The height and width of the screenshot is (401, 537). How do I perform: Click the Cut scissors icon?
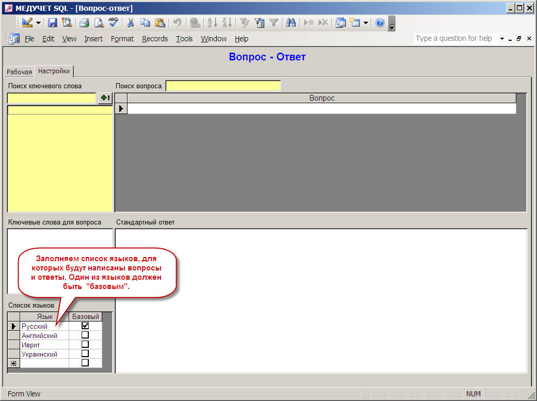point(131,23)
